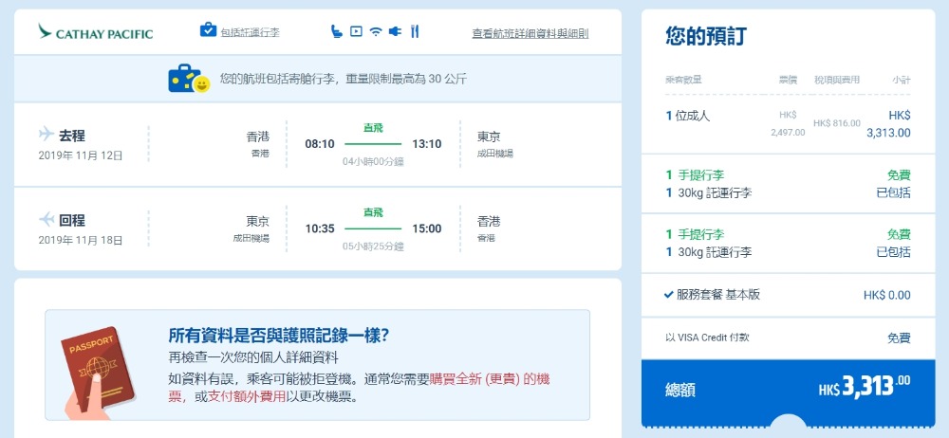Click the outbound 去程 airplane icon
The image size is (949, 438).
click(x=47, y=134)
